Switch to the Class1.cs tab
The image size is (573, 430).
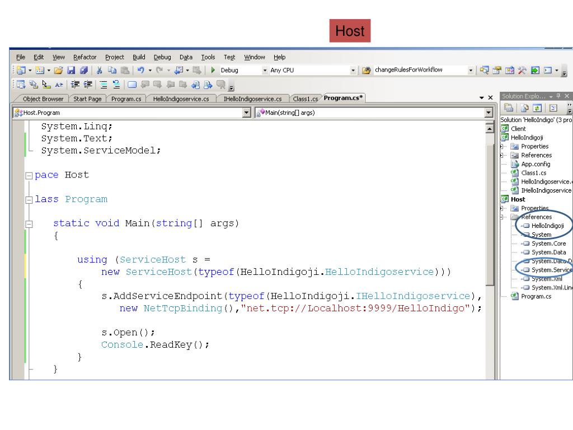pos(305,99)
